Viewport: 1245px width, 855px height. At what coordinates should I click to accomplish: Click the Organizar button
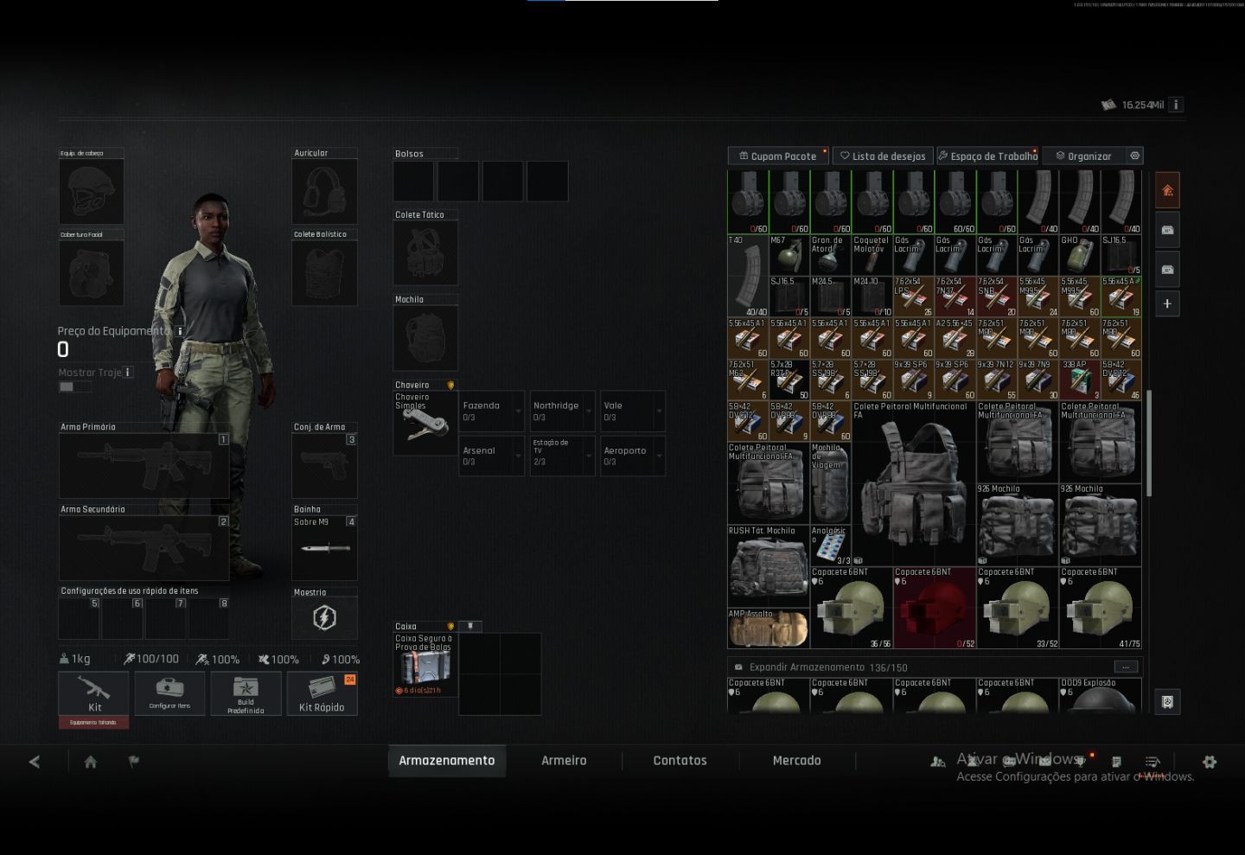[x=1084, y=156]
